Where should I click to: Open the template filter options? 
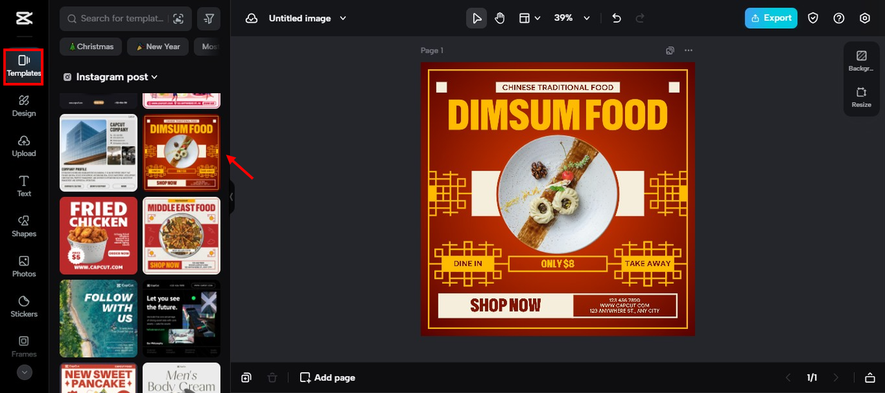pos(209,19)
